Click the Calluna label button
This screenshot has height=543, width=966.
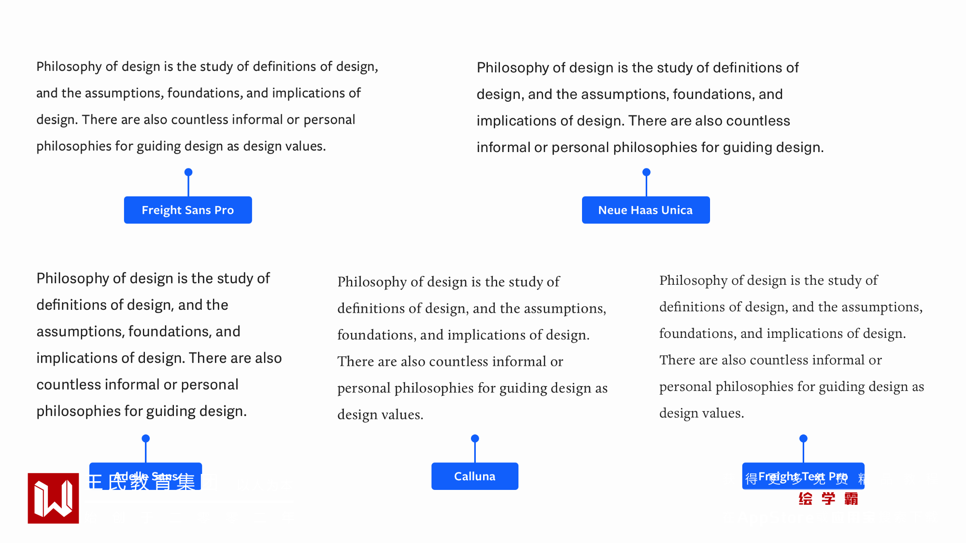tap(475, 476)
